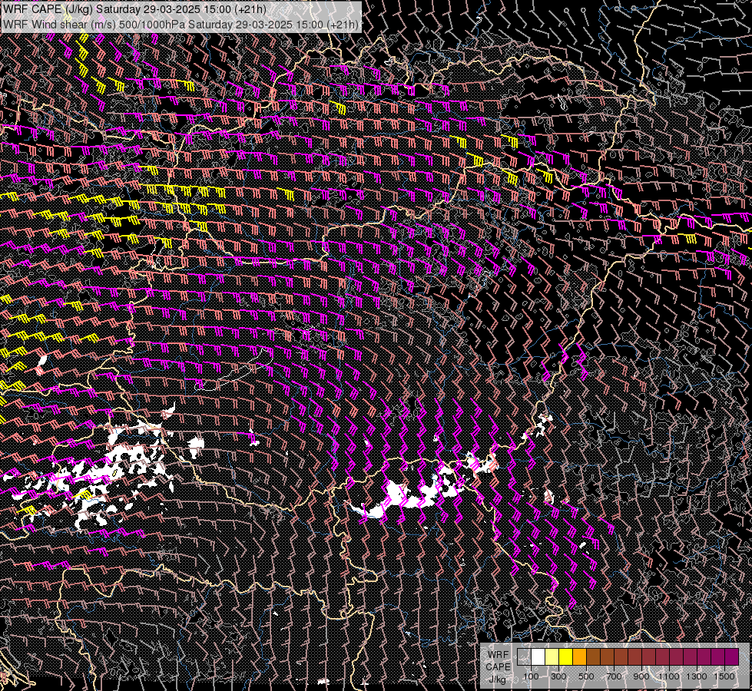This screenshot has width=752, height=691.
Task: Click the empty below-100 J/kg legend swatch
Action: (524, 657)
